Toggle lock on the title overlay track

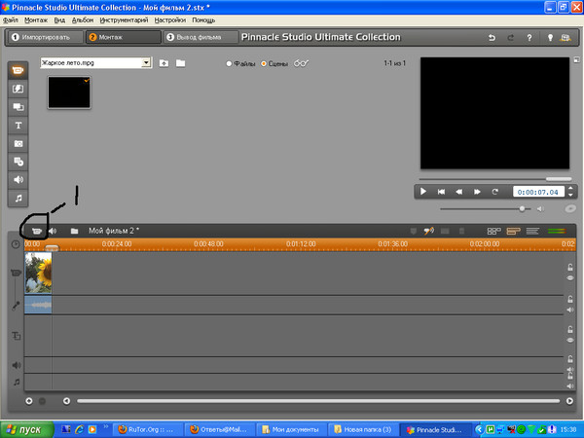[570, 329]
